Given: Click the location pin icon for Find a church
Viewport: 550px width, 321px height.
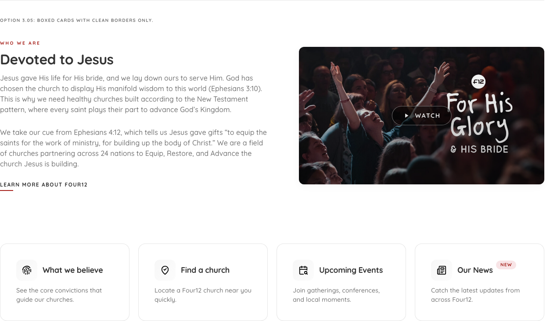Looking at the screenshot, I should pos(165,270).
